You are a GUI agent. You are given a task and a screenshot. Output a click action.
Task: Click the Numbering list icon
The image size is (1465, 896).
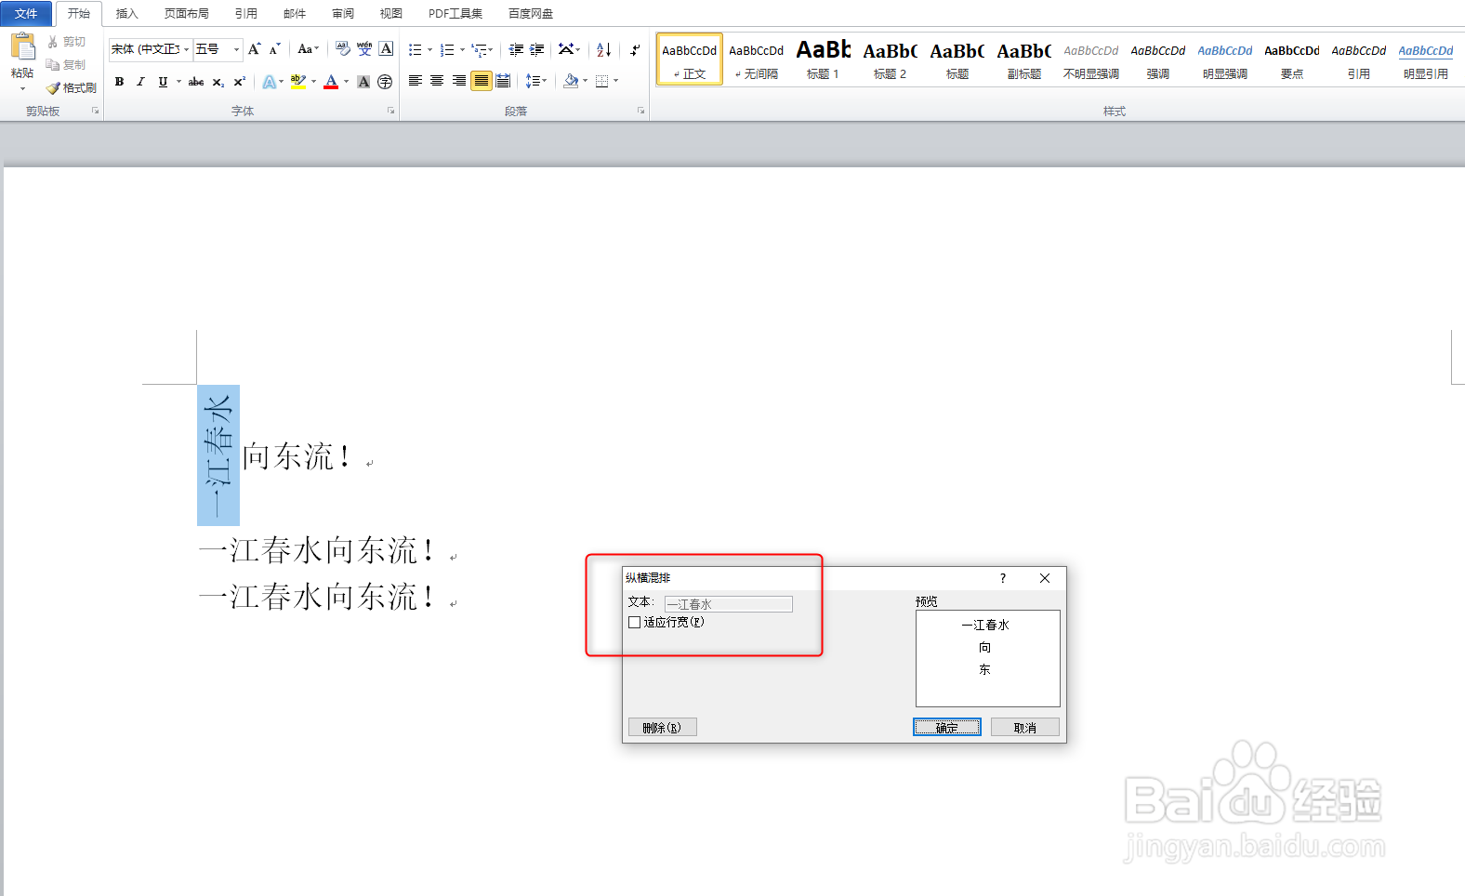pyautogui.click(x=447, y=49)
